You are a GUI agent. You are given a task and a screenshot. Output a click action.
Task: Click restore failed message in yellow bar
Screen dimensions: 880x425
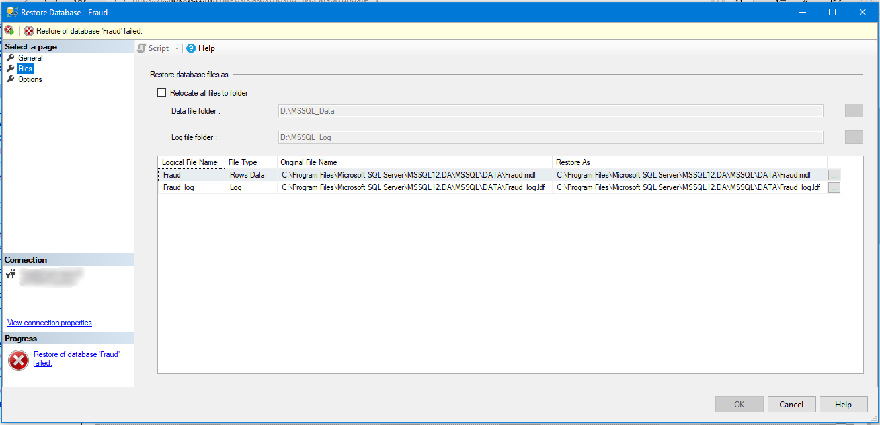[x=89, y=31]
